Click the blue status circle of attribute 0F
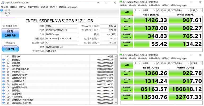This screenshot has width=204, height=106. tap(3, 103)
